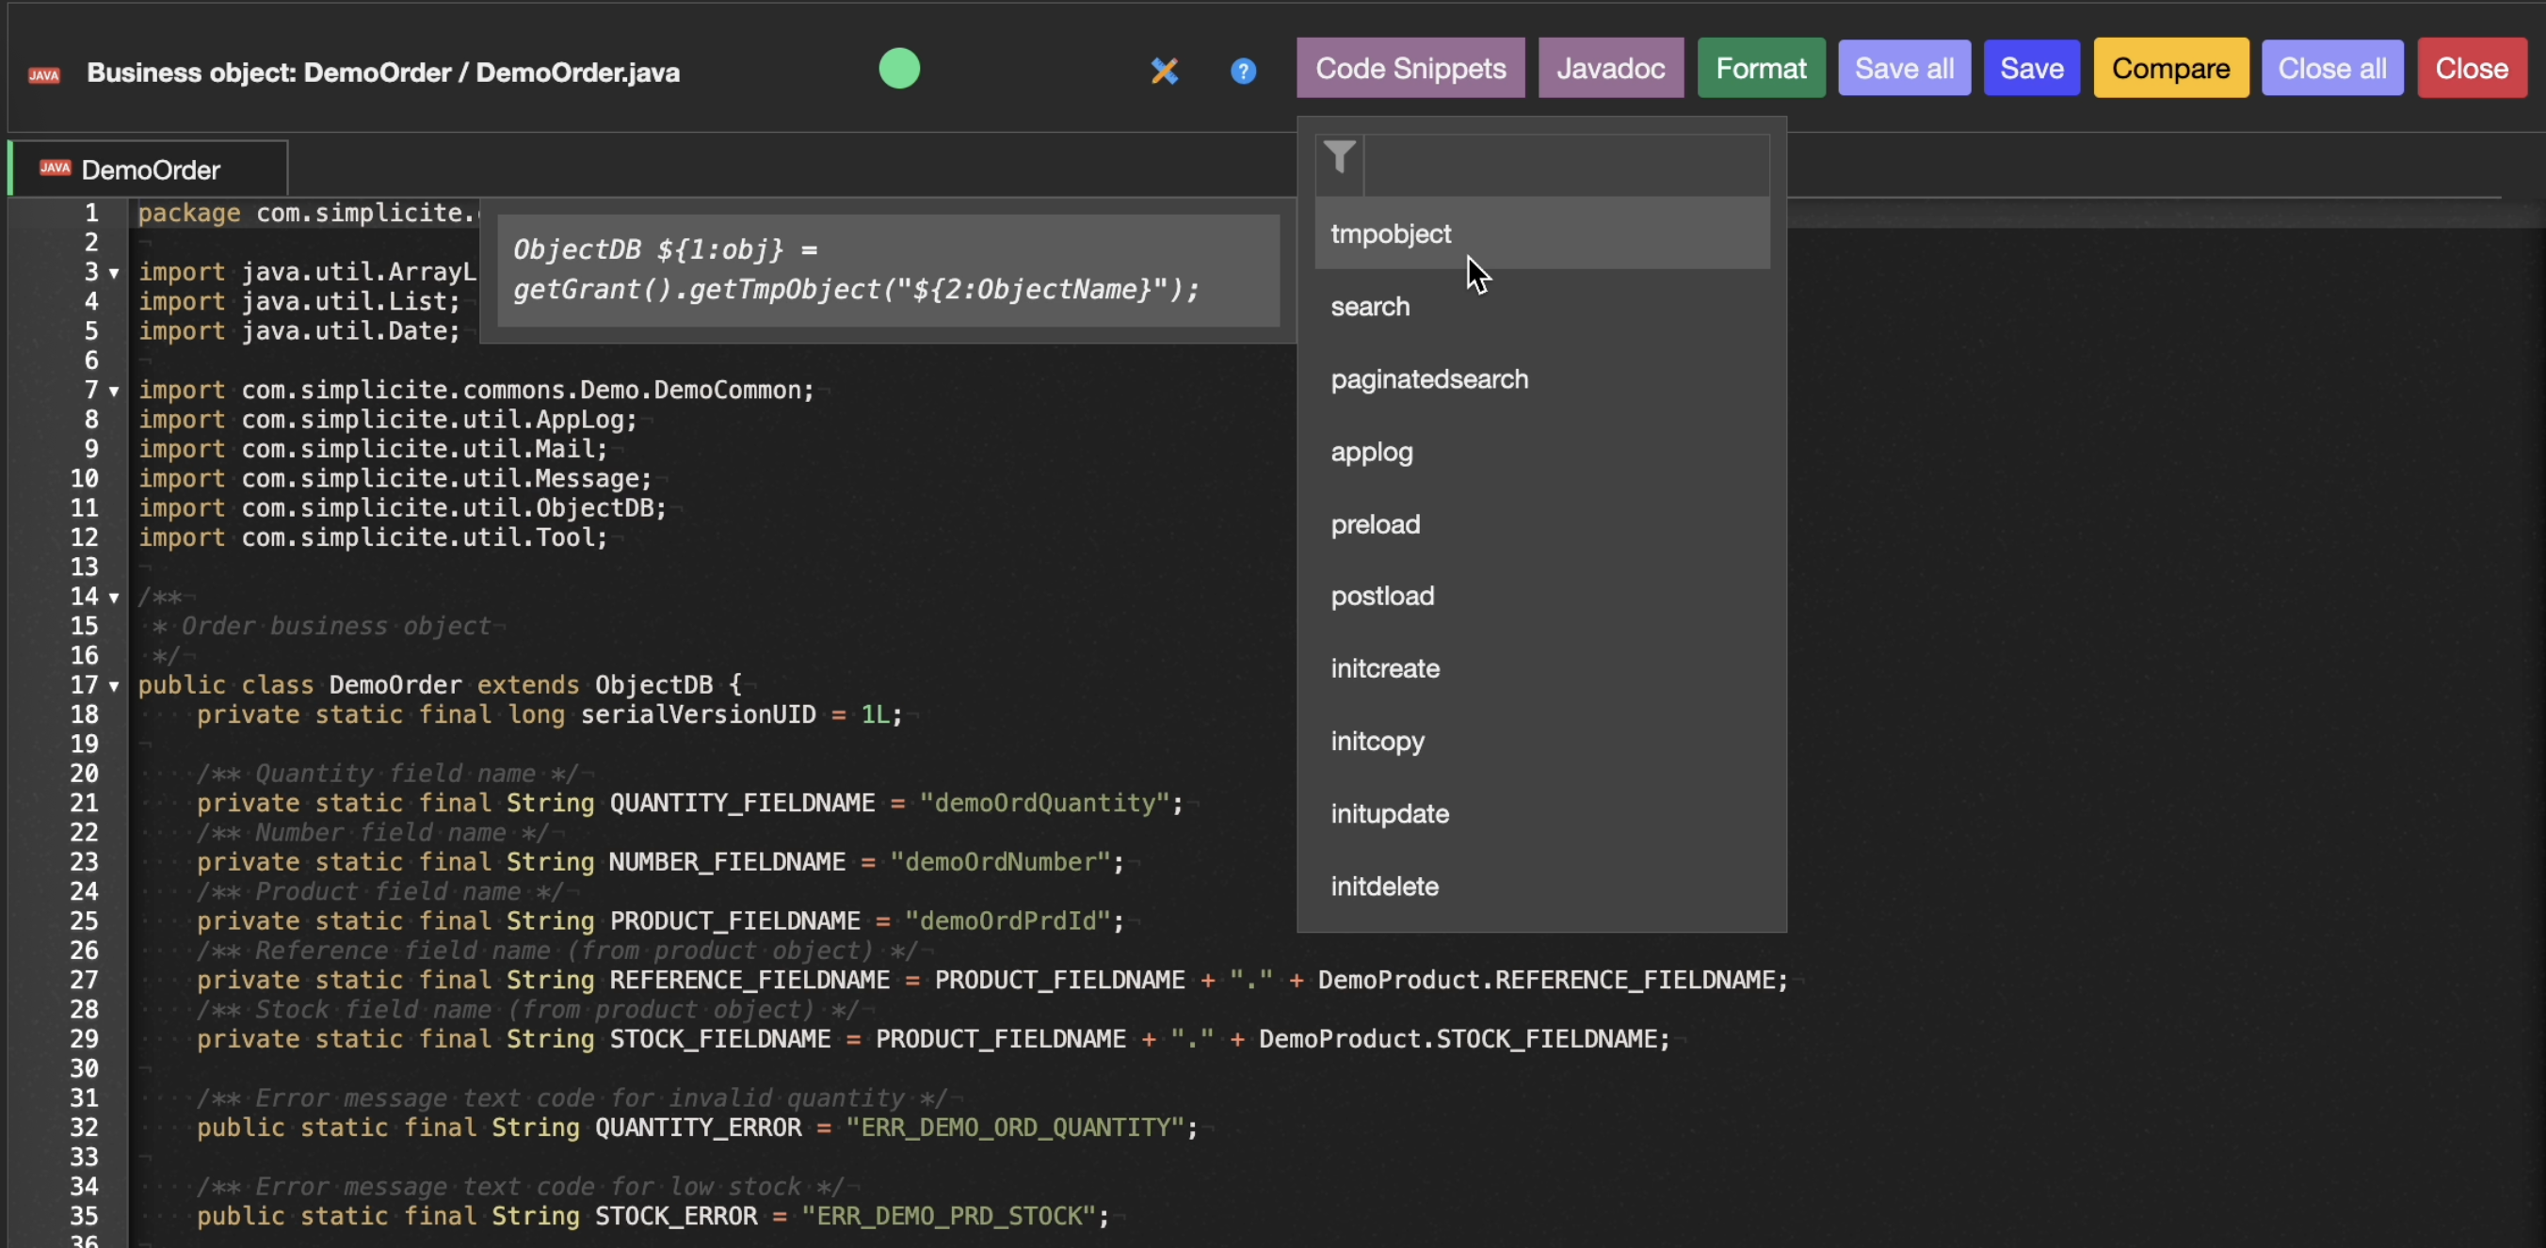The image size is (2546, 1248).
Task: Choose the paginatedsearch snippet entry
Action: coord(1428,379)
